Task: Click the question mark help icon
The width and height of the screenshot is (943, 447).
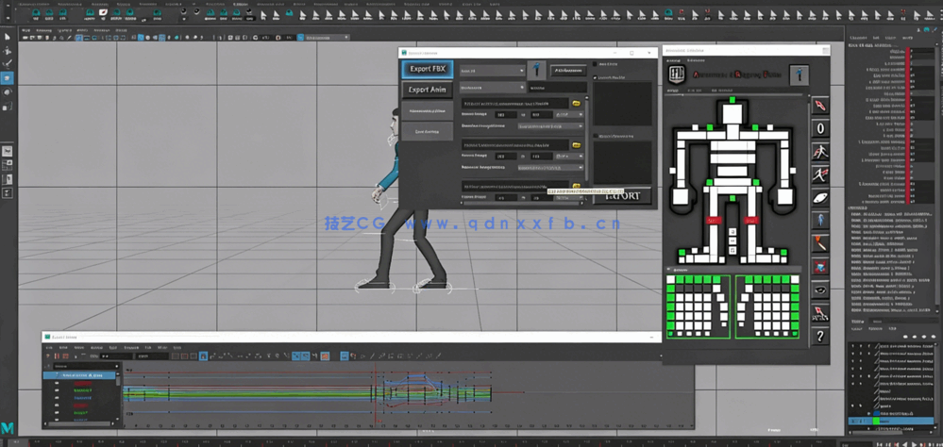Action: click(821, 335)
